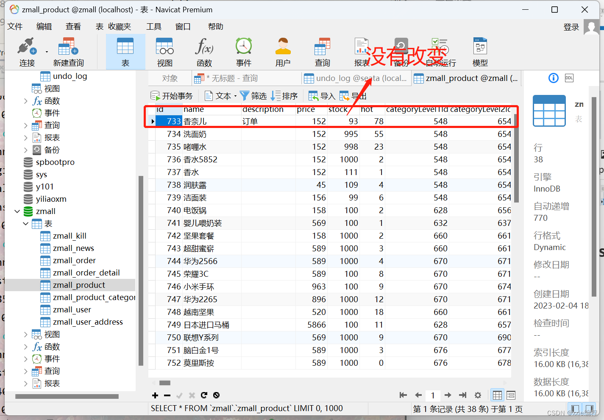The height and width of the screenshot is (420, 604).
Task: Click the 导入 import button
Action: (322, 96)
